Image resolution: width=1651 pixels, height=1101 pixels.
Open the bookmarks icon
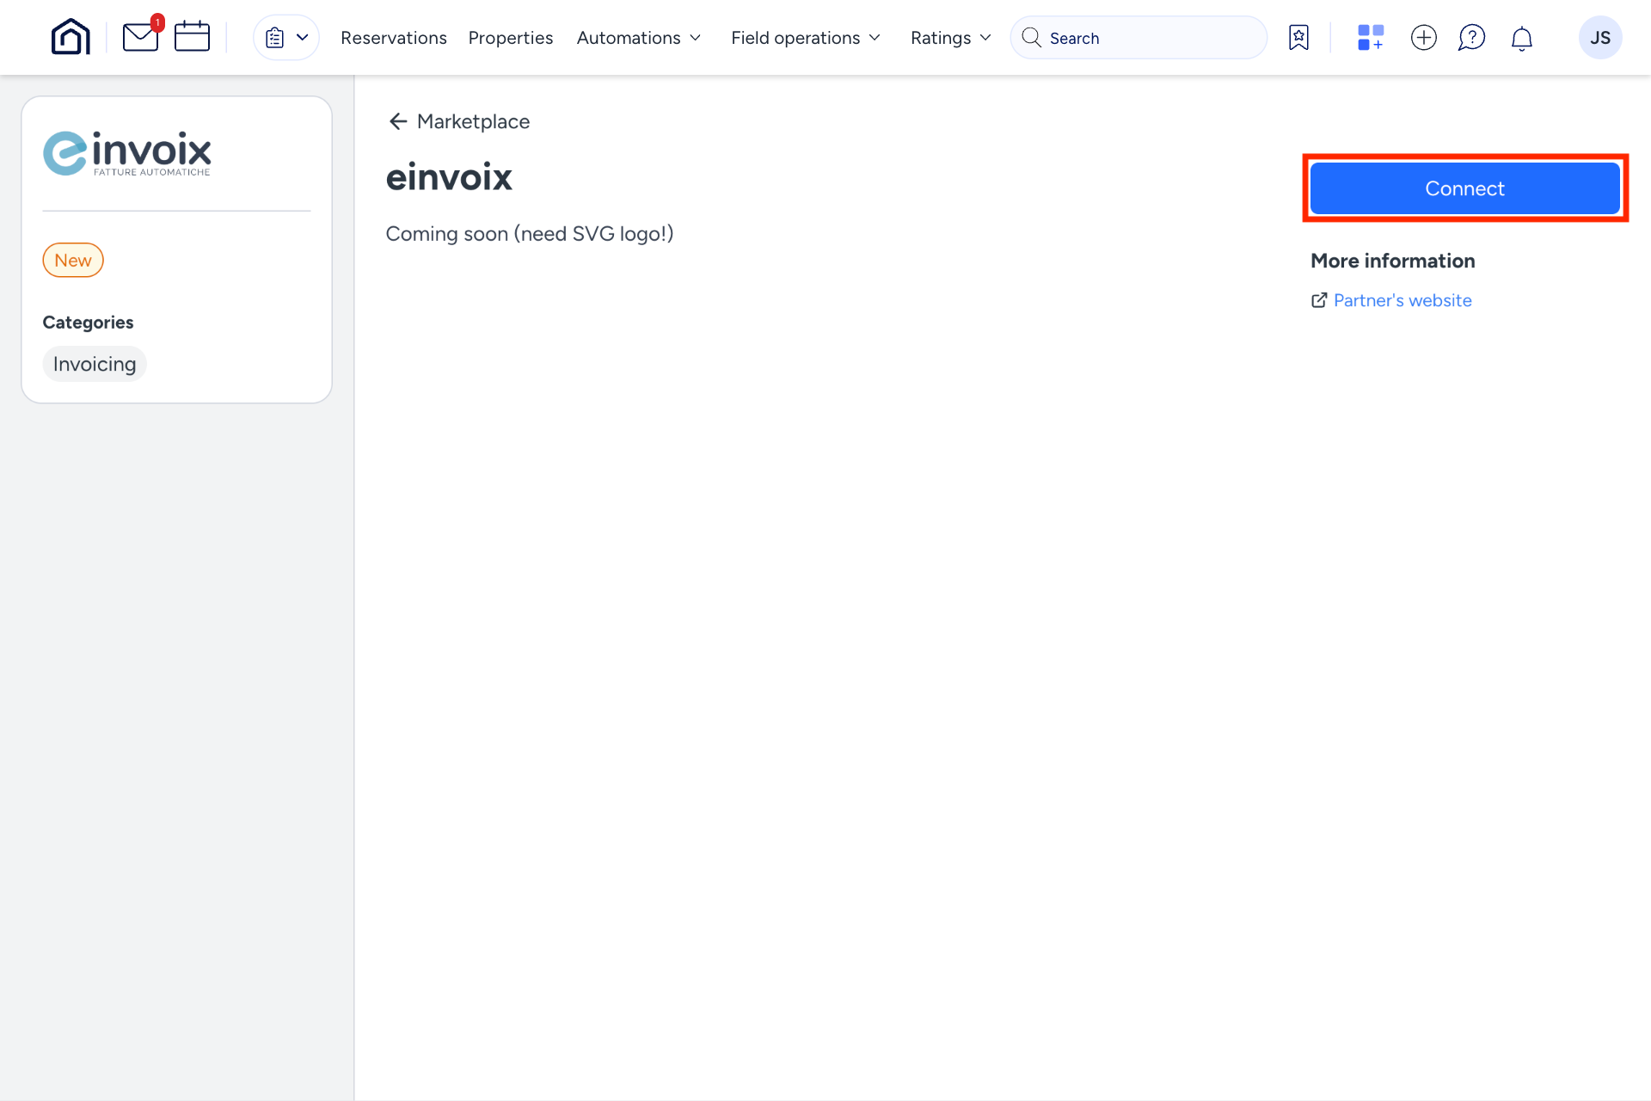coord(1298,37)
